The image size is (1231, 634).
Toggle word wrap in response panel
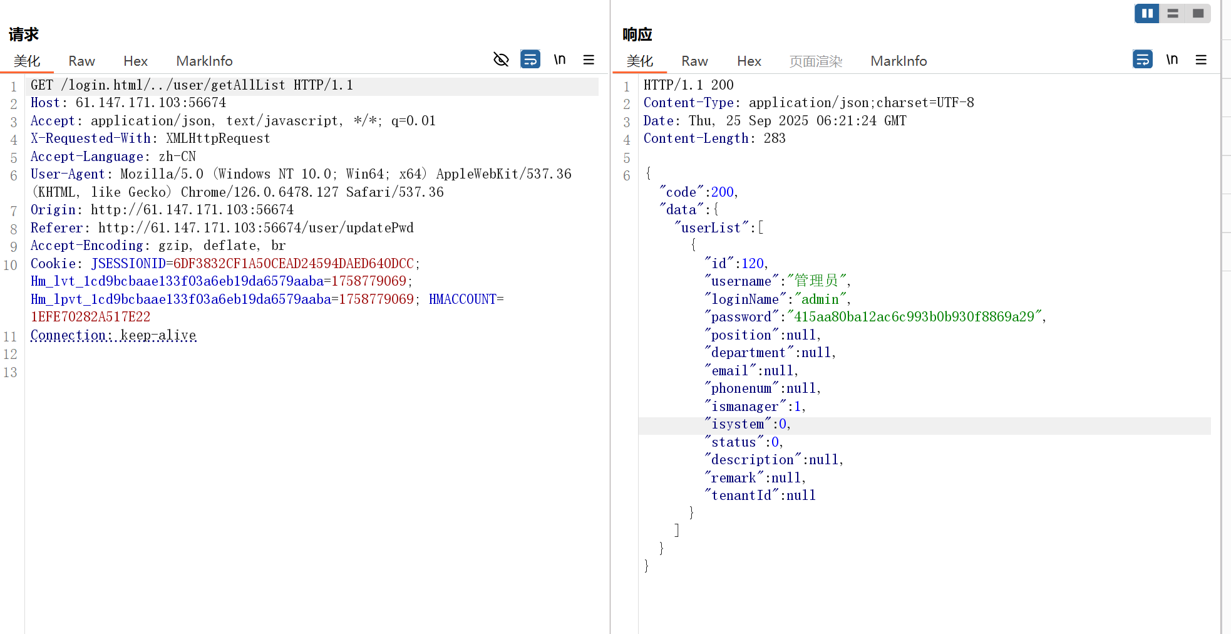click(x=1143, y=60)
